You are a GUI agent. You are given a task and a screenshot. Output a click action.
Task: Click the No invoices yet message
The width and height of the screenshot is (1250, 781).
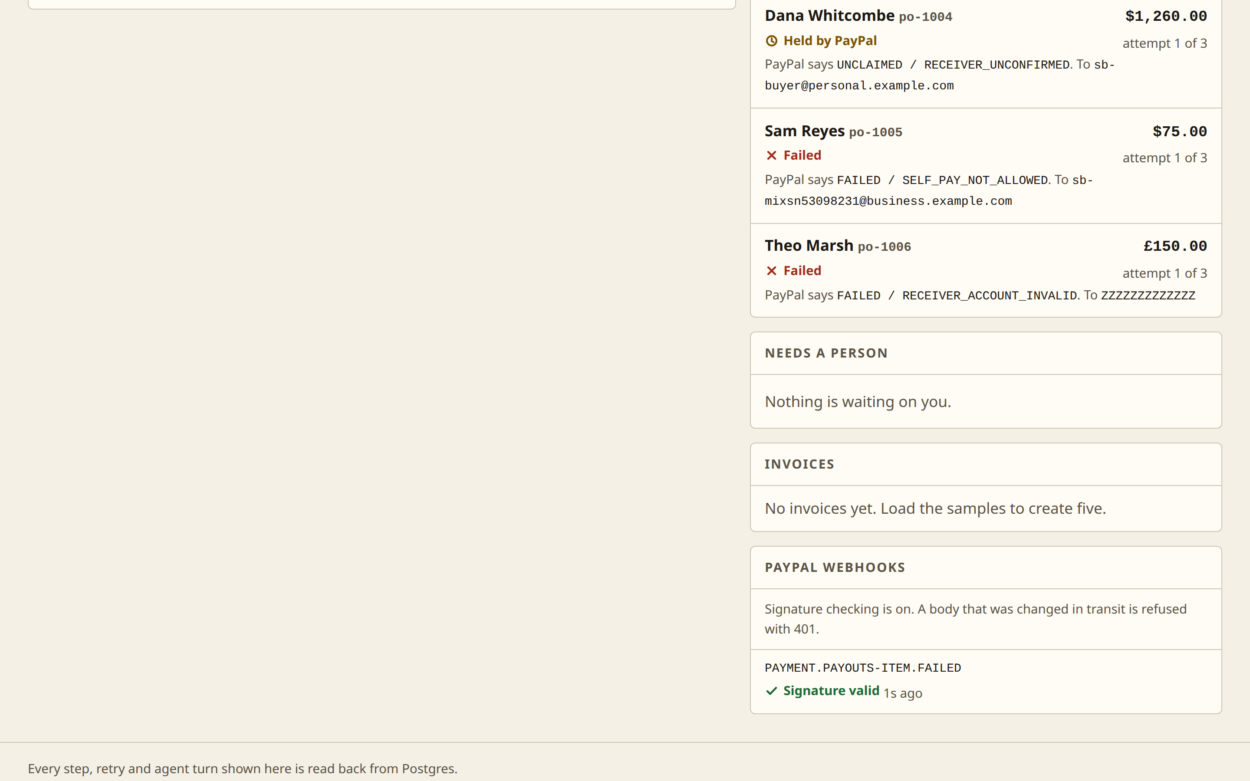[935, 509]
